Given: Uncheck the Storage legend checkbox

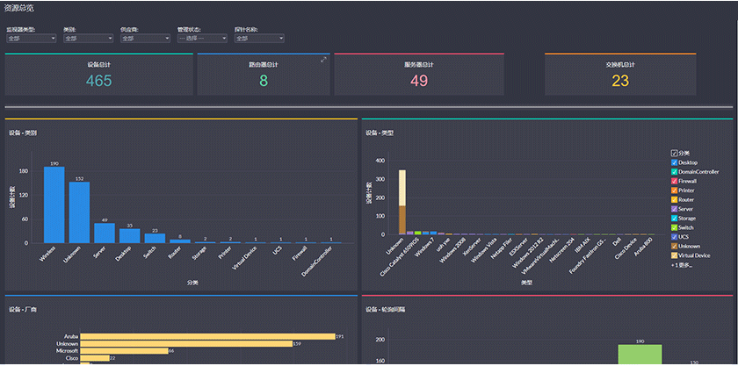Looking at the screenshot, I should [674, 219].
